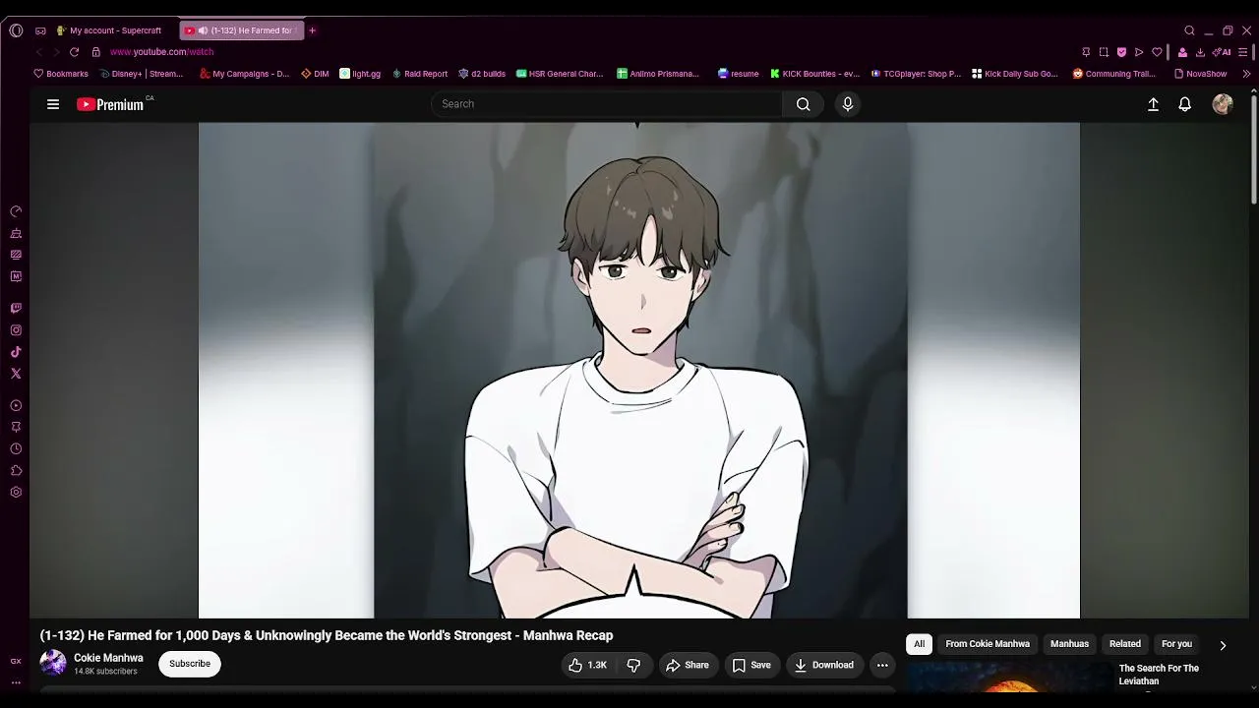Image resolution: width=1259 pixels, height=708 pixels.
Task: Click the YouTube search magnifier button
Action: click(x=804, y=104)
